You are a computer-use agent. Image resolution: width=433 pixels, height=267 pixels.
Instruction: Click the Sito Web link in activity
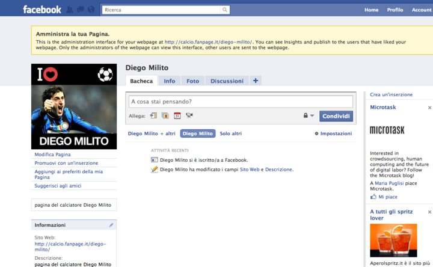250,170
